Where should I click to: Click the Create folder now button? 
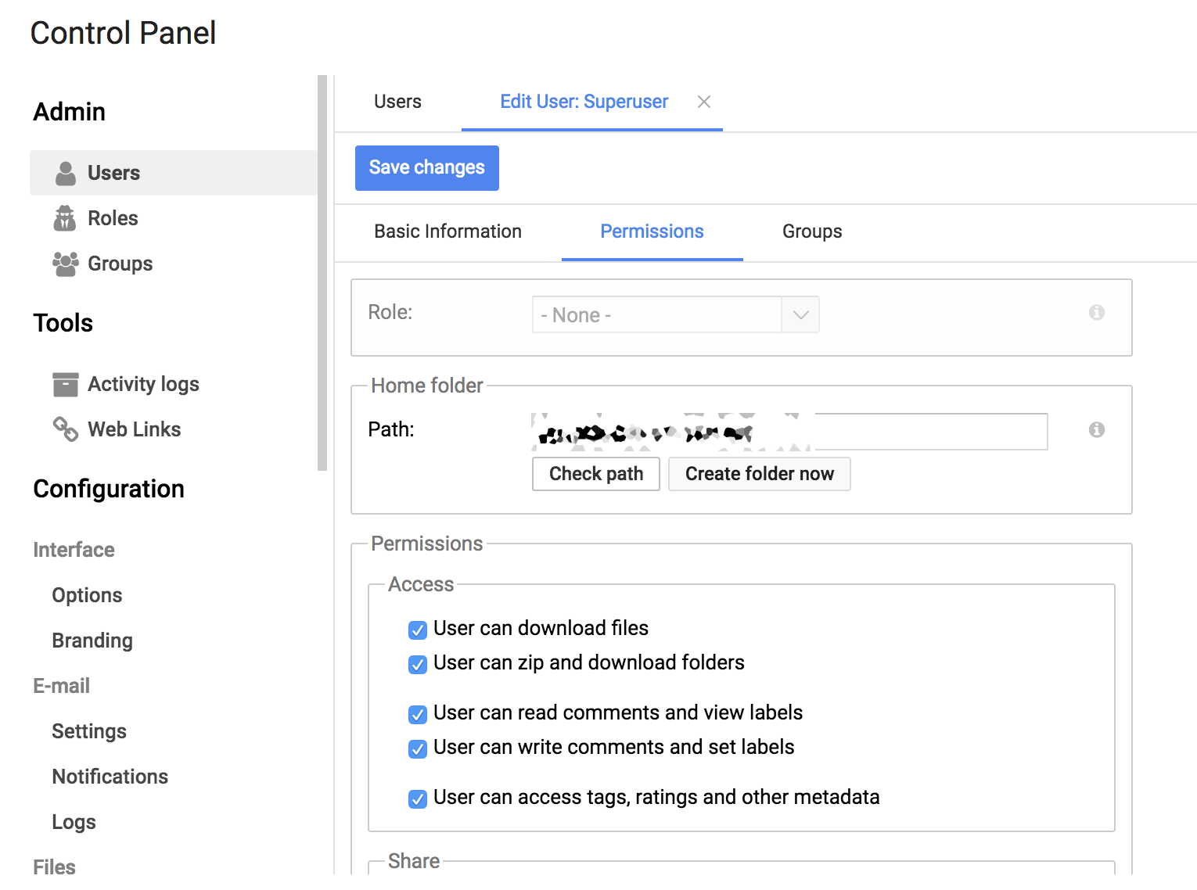point(760,474)
